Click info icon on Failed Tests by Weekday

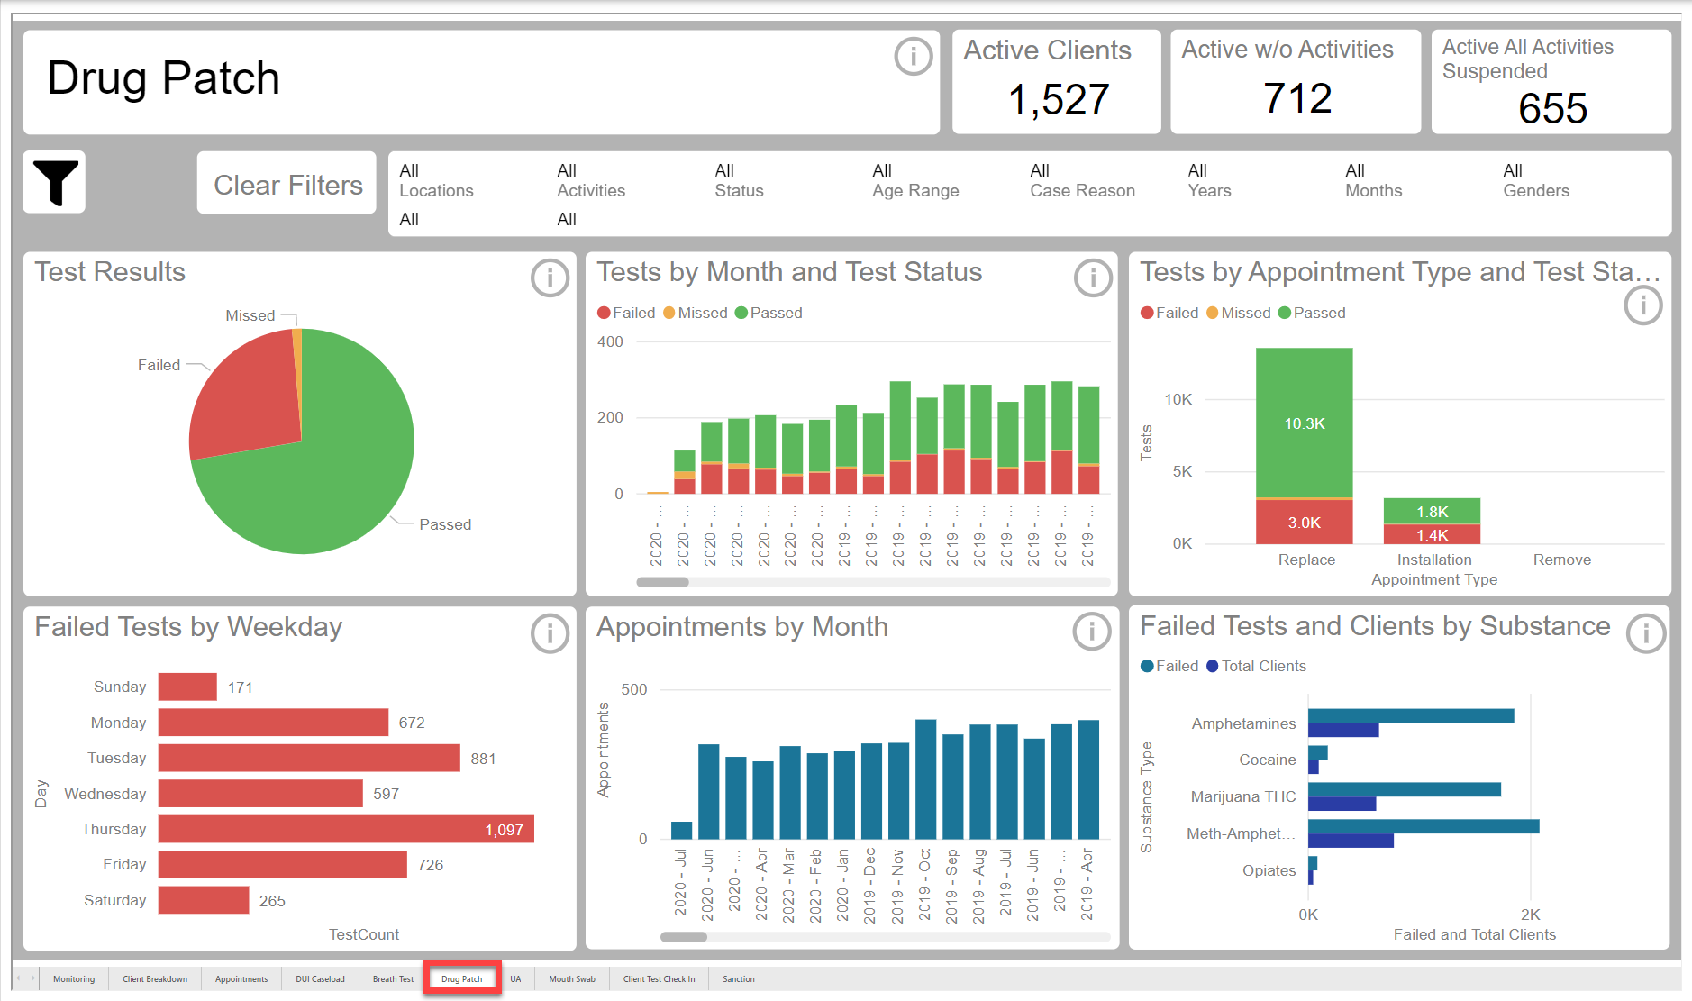coord(550,633)
